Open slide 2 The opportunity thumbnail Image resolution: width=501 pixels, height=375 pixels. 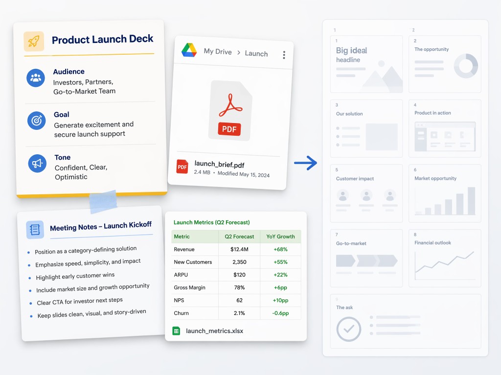coord(445,64)
